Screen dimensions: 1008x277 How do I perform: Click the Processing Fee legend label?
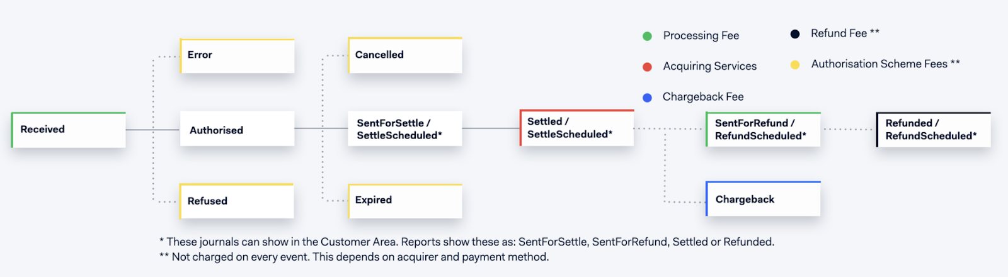701,36
